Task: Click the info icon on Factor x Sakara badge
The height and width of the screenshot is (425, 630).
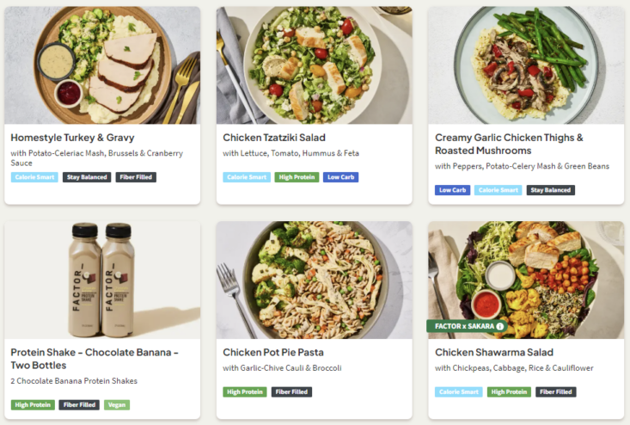Action: click(x=500, y=326)
